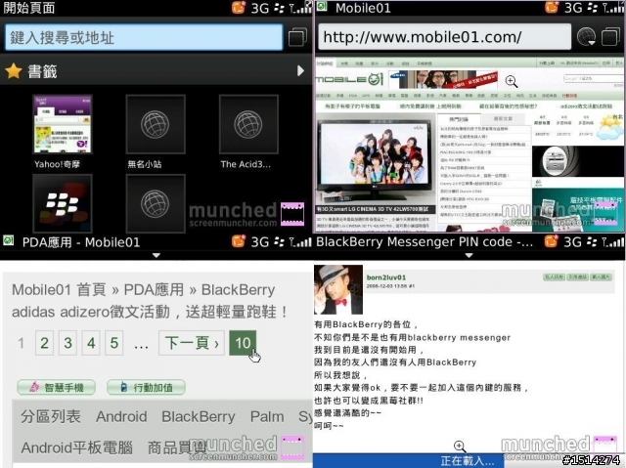
Task: Go to page 2 of the forum
Action: coord(44,343)
